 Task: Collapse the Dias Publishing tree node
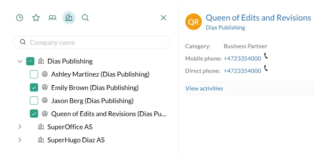(20, 61)
